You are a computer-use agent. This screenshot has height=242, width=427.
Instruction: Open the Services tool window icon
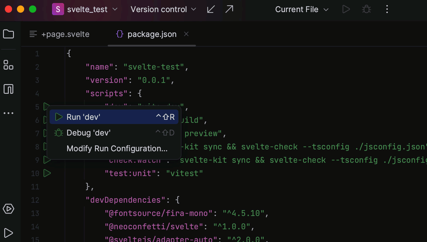click(8, 209)
